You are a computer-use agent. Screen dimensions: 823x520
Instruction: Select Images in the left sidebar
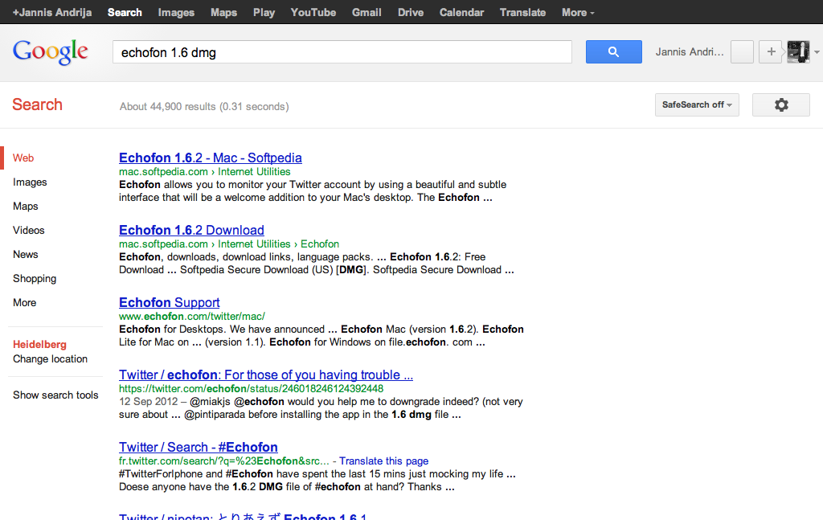30,182
